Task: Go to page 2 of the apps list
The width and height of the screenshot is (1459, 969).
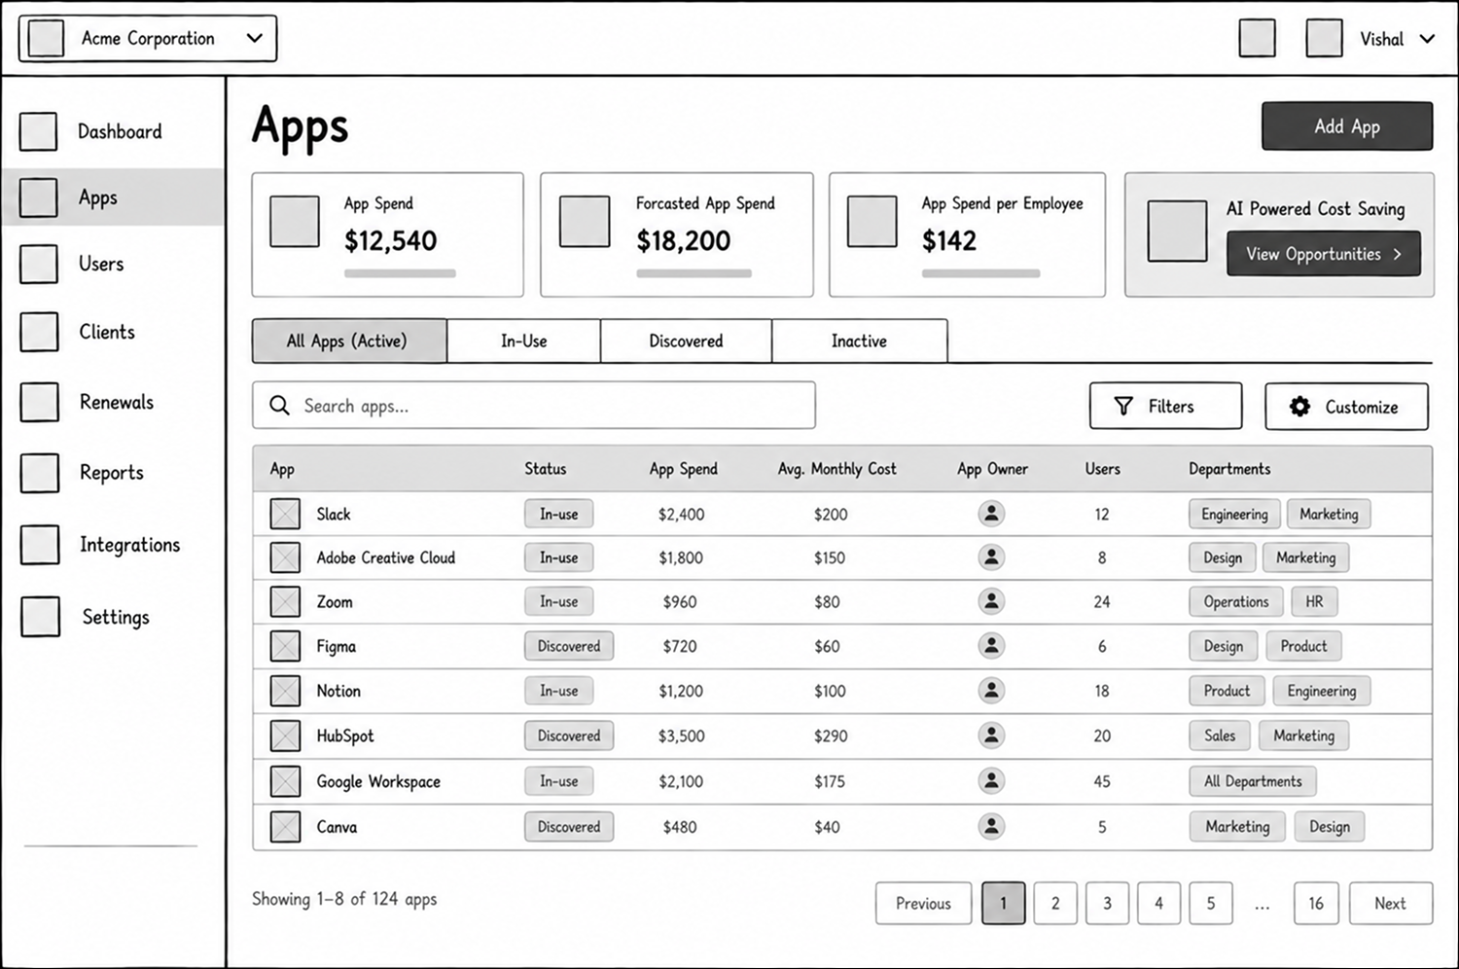Action: point(1055,904)
